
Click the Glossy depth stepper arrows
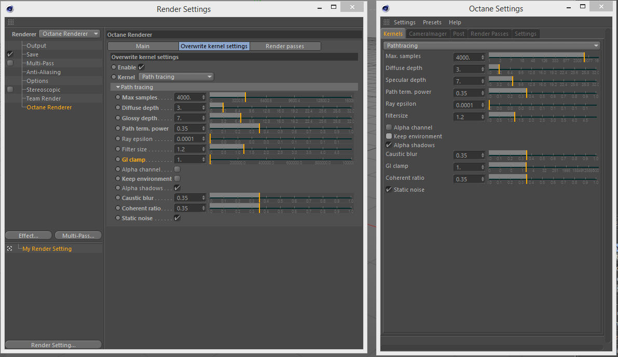click(x=203, y=118)
